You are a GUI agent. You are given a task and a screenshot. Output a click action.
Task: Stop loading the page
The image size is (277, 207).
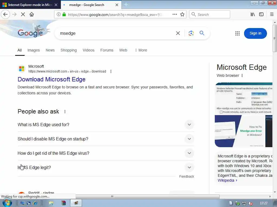point(23,15)
